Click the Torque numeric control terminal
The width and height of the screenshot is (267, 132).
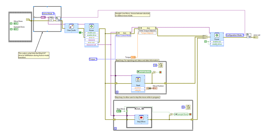click(x=133, y=57)
